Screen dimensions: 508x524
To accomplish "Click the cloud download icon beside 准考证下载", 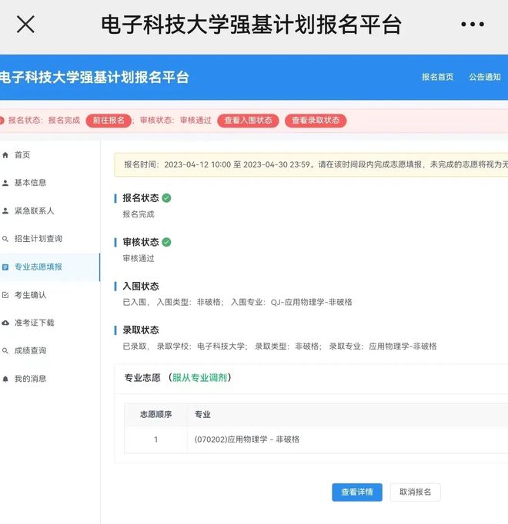I will coord(5,323).
